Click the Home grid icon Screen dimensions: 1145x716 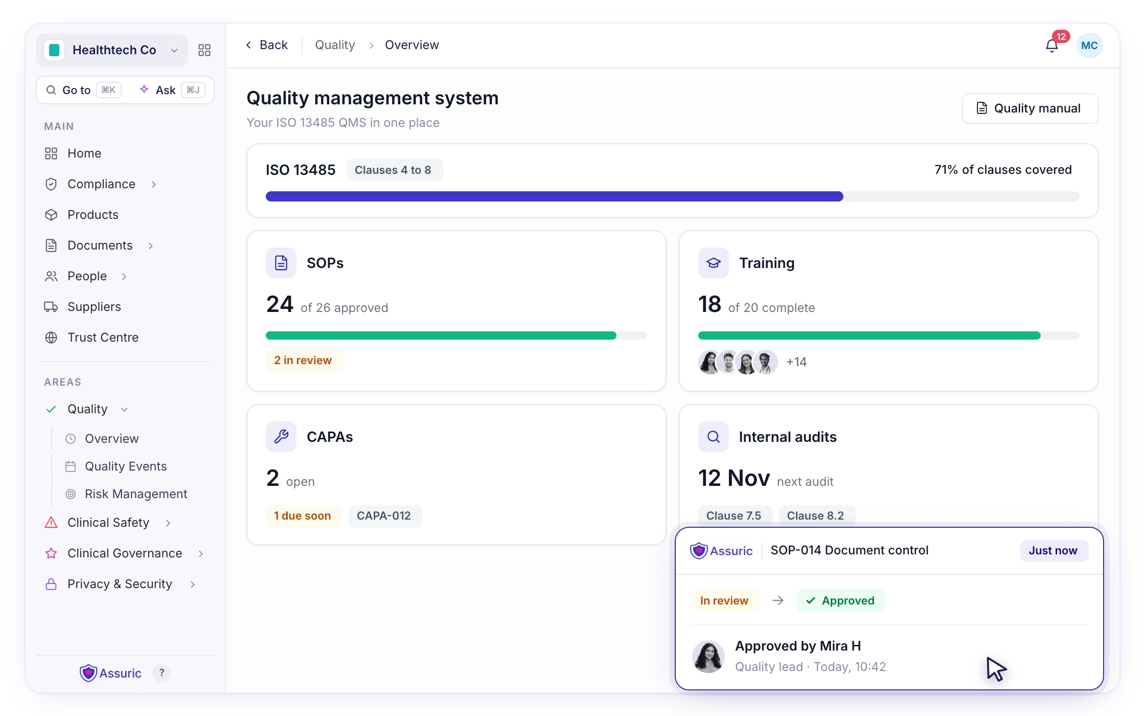pos(51,153)
